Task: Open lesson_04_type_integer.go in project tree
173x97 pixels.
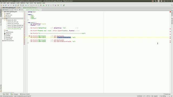Action: click(15, 27)
